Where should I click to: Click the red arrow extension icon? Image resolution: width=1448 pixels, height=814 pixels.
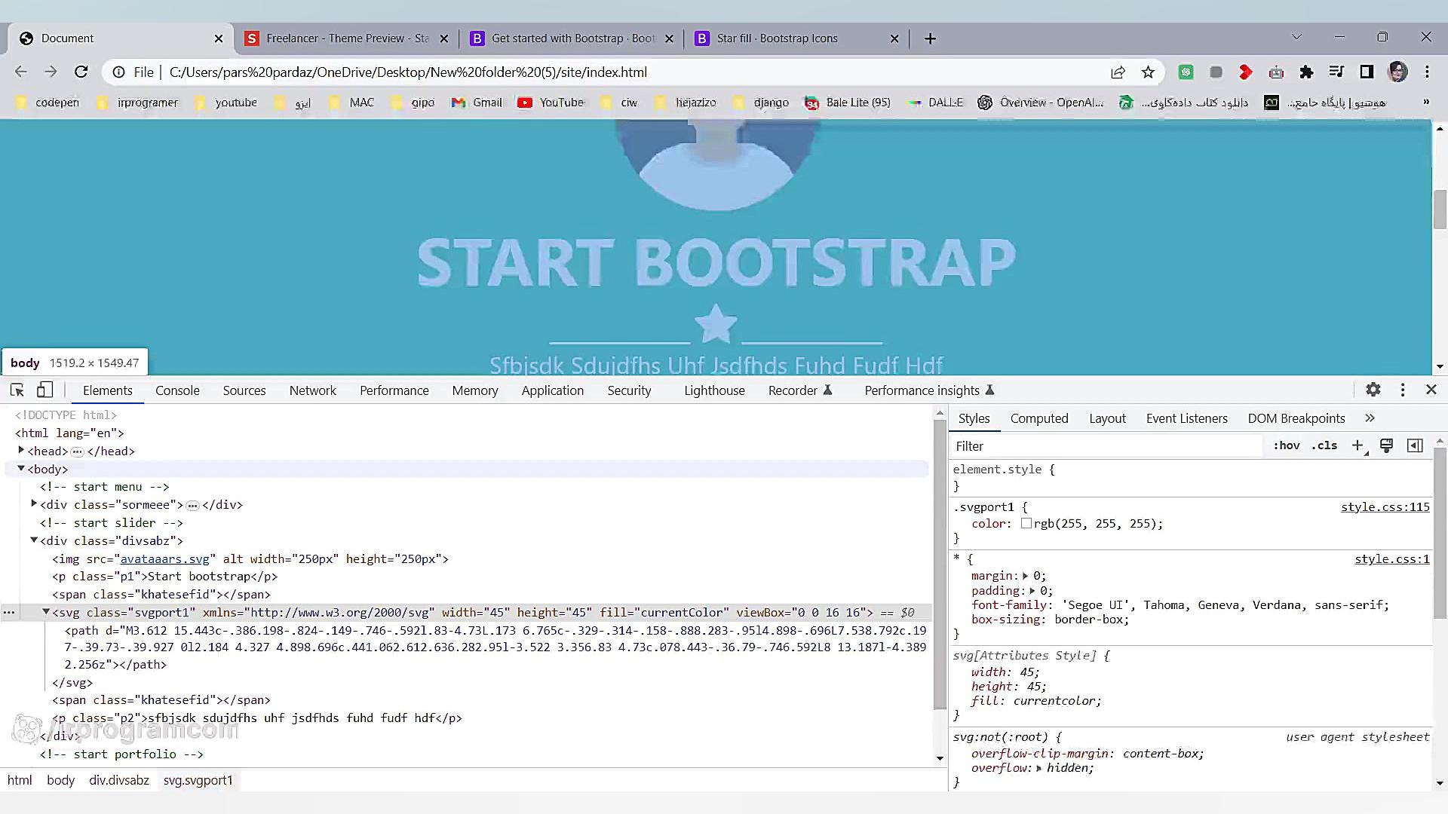(x=1246, y=72)
